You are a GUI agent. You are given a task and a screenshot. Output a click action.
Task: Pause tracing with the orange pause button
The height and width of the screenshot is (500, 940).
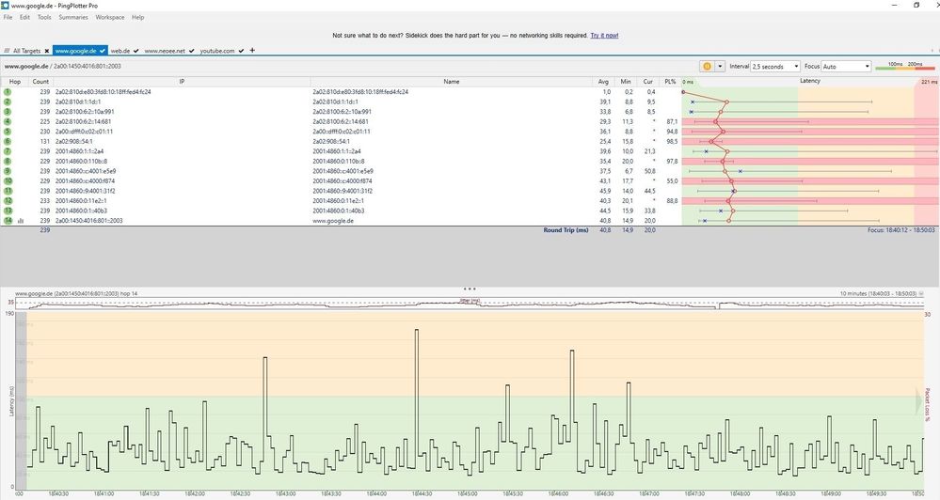[x=707, y=67]
